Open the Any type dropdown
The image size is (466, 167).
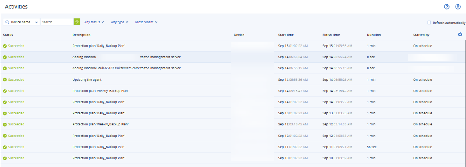coord(120,22)
